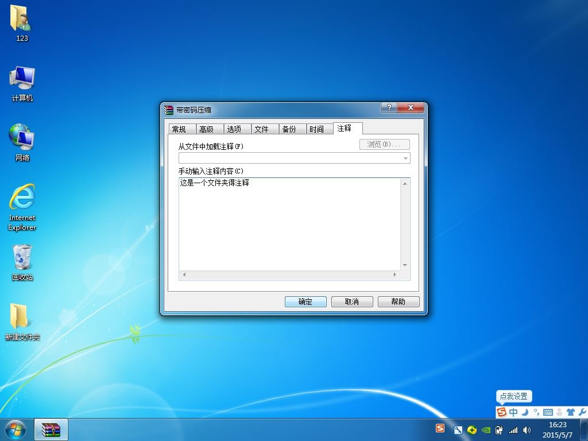Select the 网络 (Network) desktop icon
Viewport: 588px width, 441px height.
click(22, 142)
